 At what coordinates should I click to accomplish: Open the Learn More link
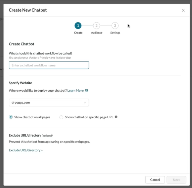(76, 90)
